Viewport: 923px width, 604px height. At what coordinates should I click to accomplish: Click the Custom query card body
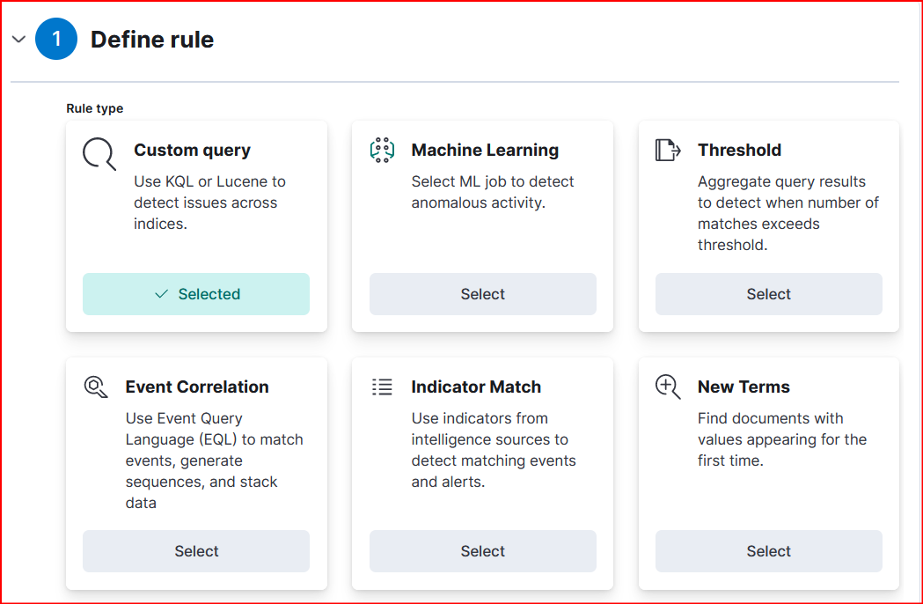click(195, 203)
